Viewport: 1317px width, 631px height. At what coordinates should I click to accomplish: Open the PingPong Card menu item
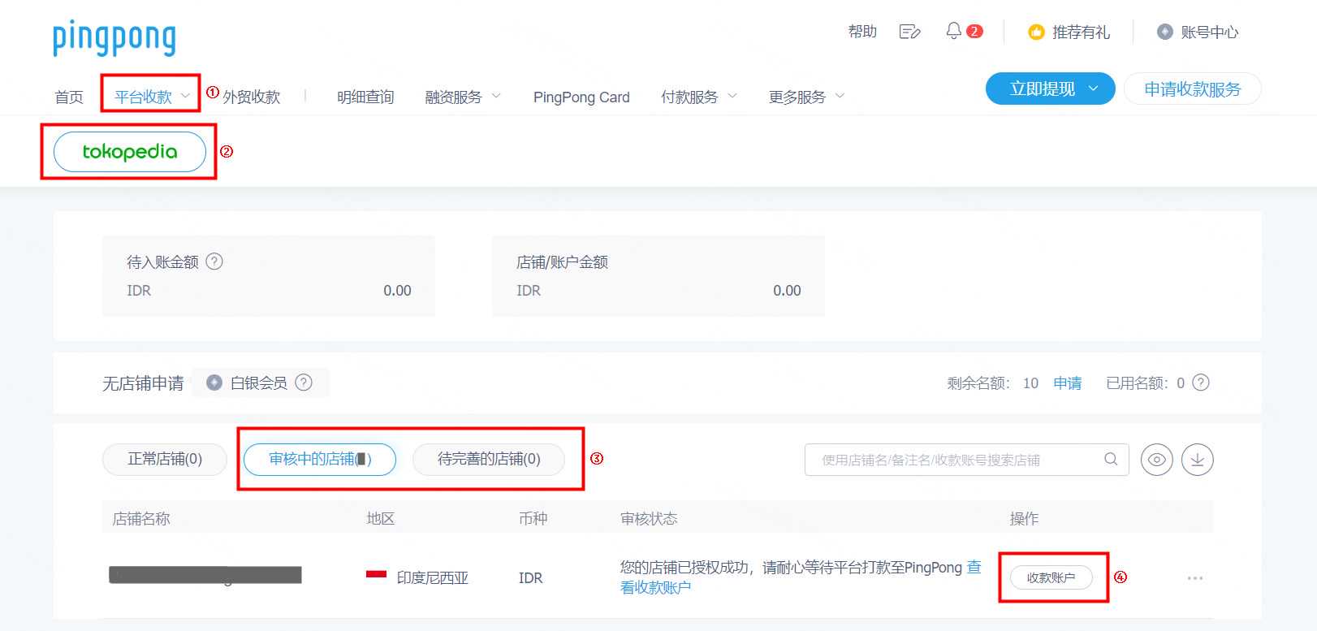click(x=581, y=97)
